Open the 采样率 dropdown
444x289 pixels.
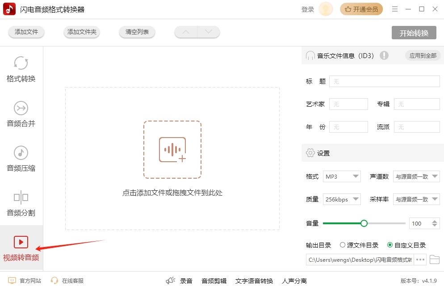coord(416,199)
